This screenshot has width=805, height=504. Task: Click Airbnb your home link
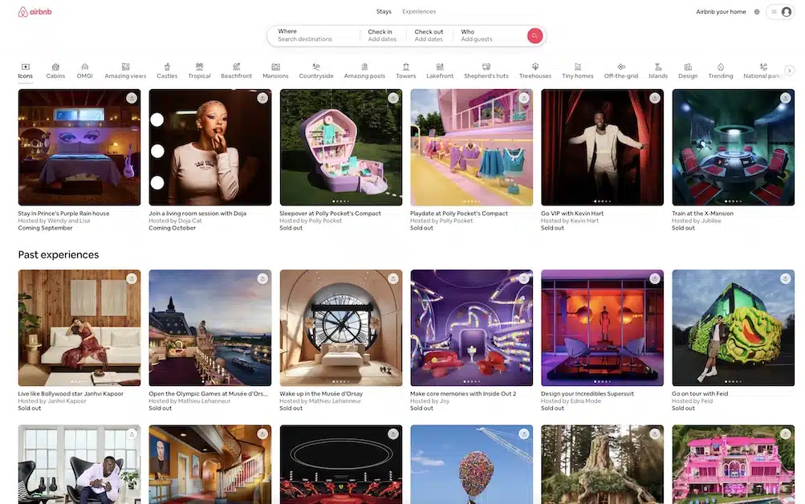pyautogui.click(x=721, y=12)
